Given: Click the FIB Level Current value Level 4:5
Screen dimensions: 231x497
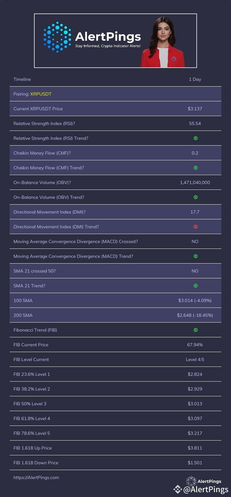Looking at the screenshot, I should point(195,359).
